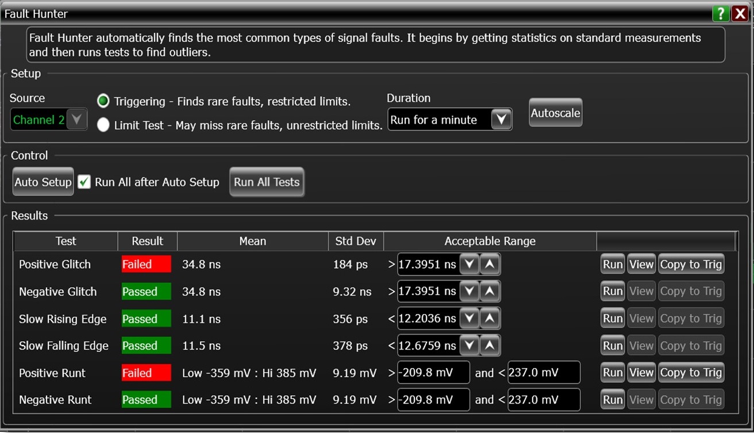Select the Triggering radio option
The width and height of the screenshot is (754, 433).
point(103,102)
